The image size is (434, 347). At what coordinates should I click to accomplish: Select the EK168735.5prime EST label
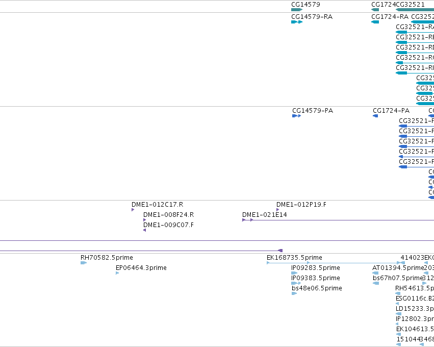(294, 258)
